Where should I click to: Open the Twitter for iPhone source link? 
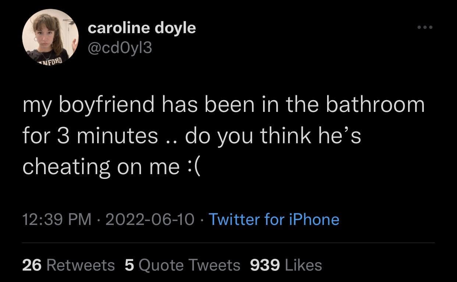tap(274, 220)
